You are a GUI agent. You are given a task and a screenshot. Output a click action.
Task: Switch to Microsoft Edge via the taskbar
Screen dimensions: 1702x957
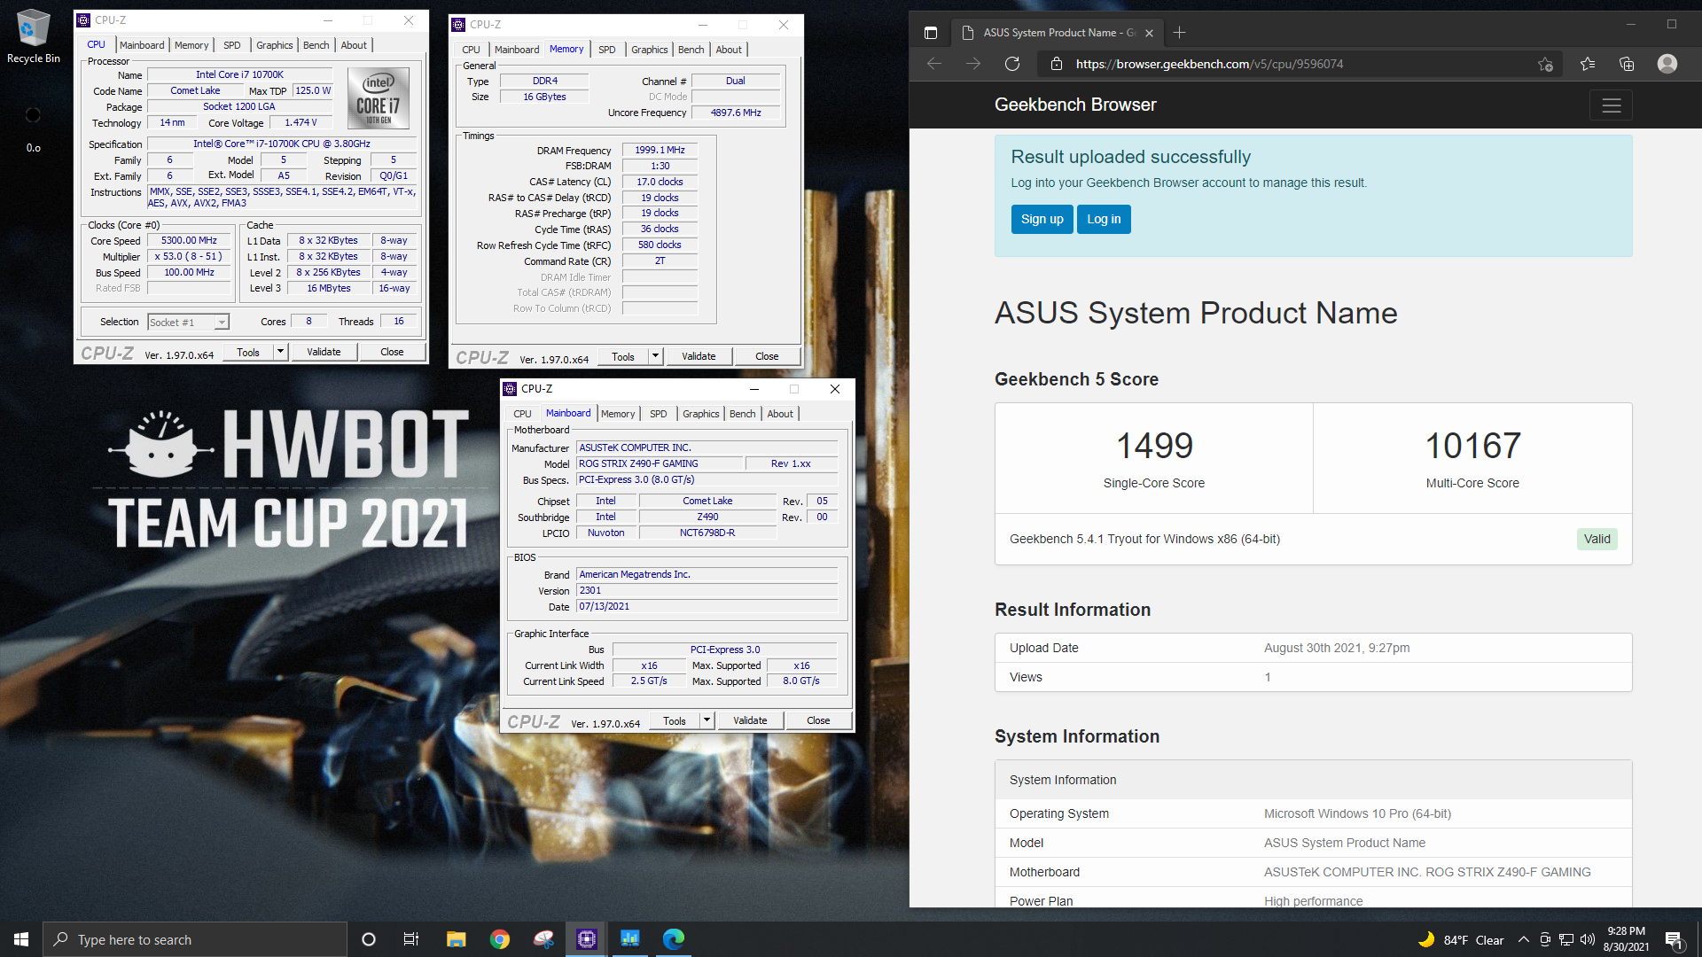[x=674, y=939]
